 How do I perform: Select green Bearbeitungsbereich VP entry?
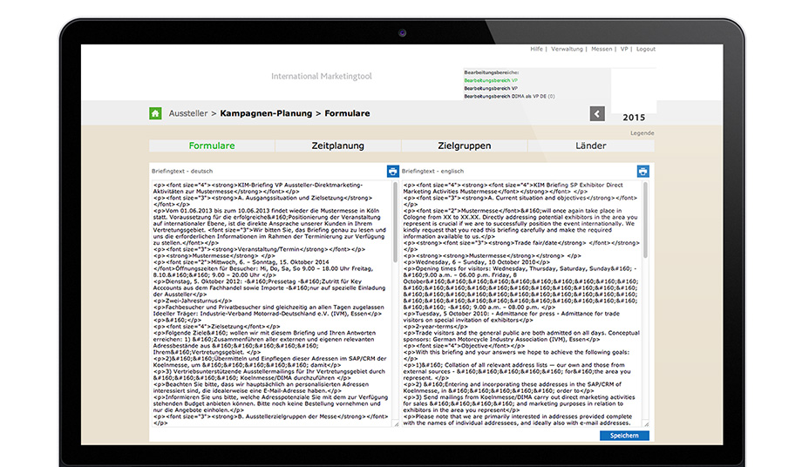tap(490, 80)
